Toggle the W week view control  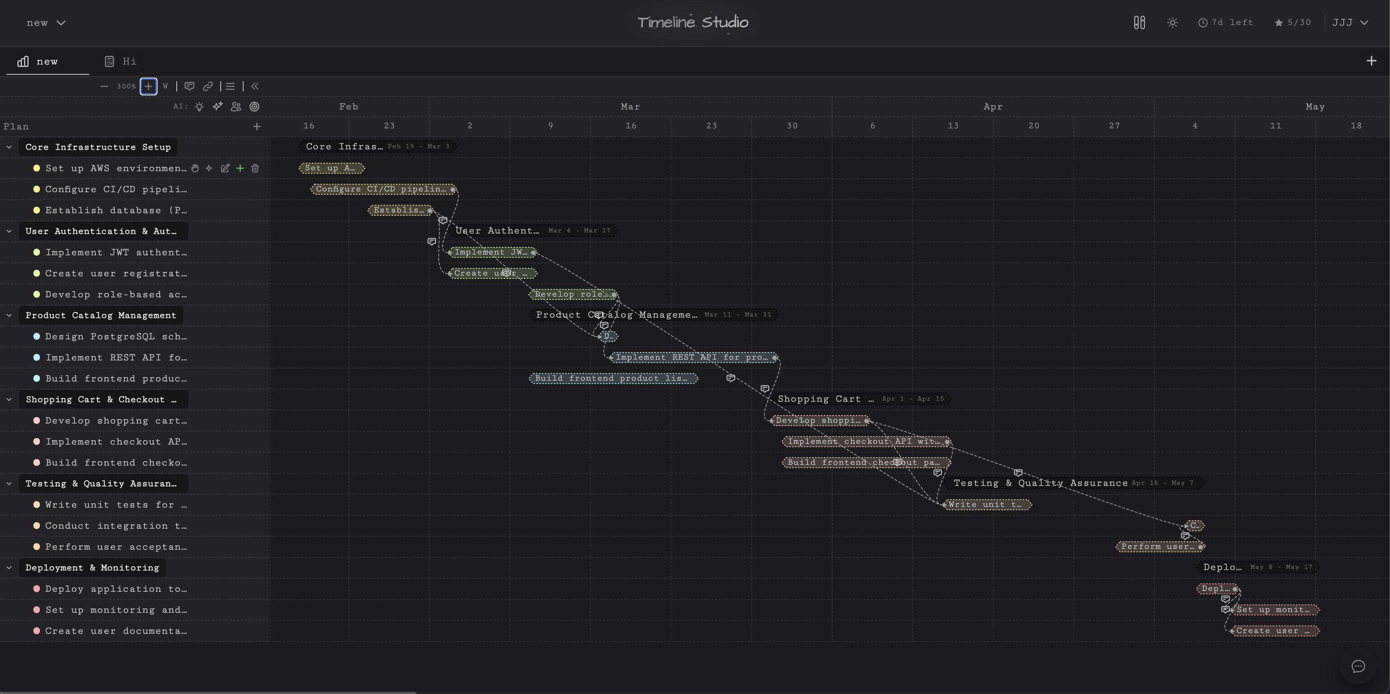[165, 86]
